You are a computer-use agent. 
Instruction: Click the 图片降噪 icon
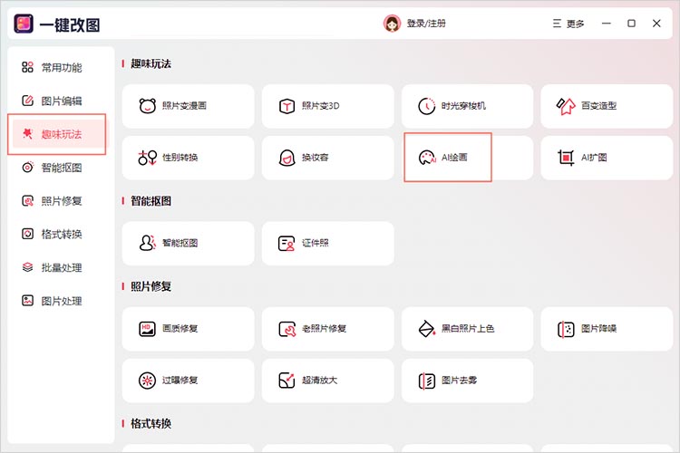point(566,329)
